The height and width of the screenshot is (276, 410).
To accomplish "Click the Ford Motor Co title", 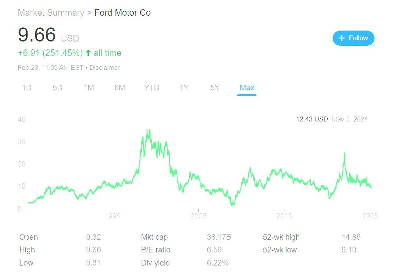I will point(123,13).
